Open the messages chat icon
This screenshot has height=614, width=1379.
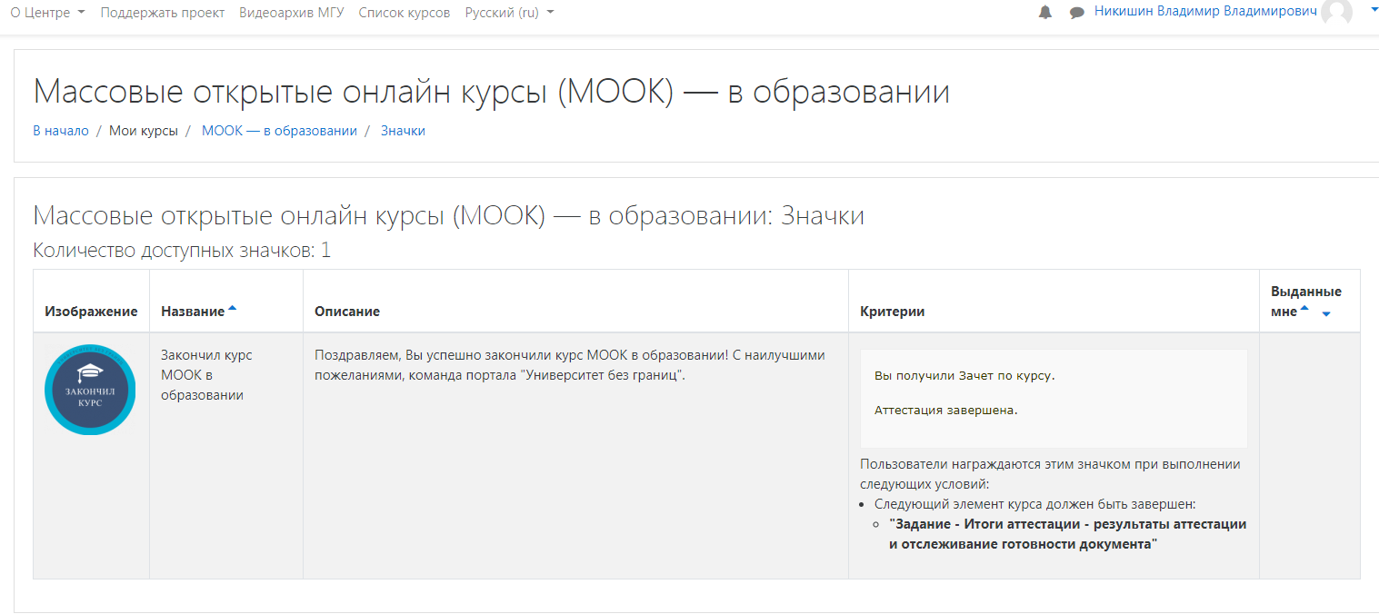(x=1076, y=13)
